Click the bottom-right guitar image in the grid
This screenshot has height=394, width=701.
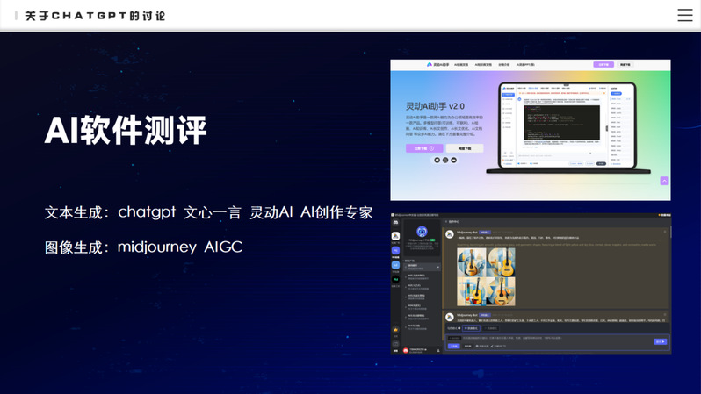point(501,290)
